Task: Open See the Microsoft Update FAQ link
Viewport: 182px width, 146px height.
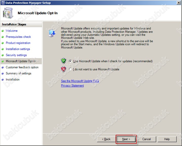Action: point(80,81)
